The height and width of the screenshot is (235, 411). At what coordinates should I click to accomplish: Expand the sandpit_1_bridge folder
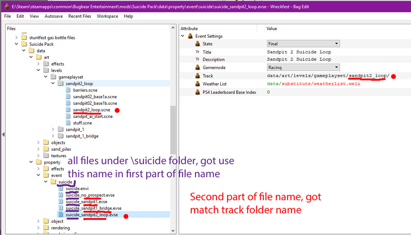[x=53, y=136]
